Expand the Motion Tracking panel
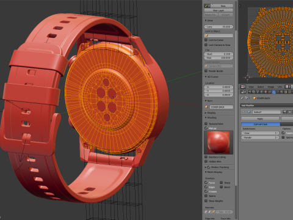The height and width of the screenshot is (220, 293). [206, 167]
